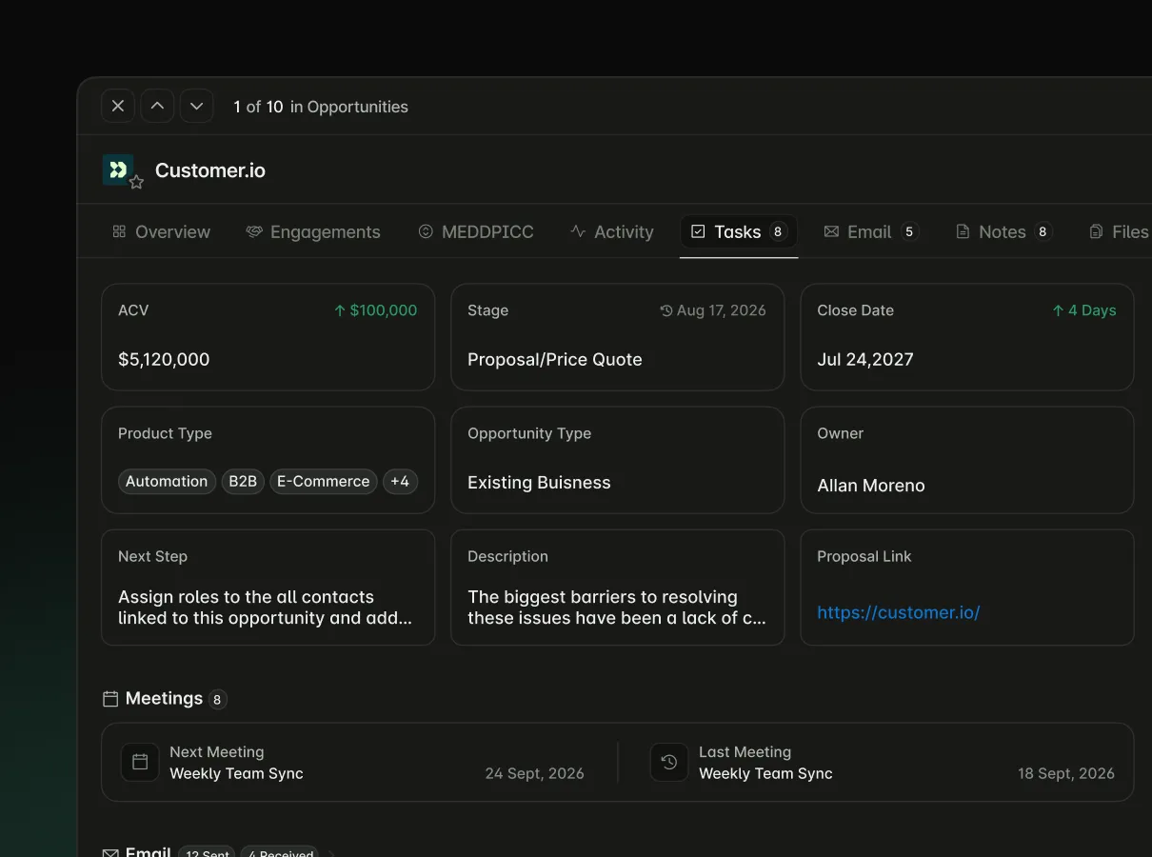
Task: Expand the +4 product type tags
Action: [x=400, y=482]
